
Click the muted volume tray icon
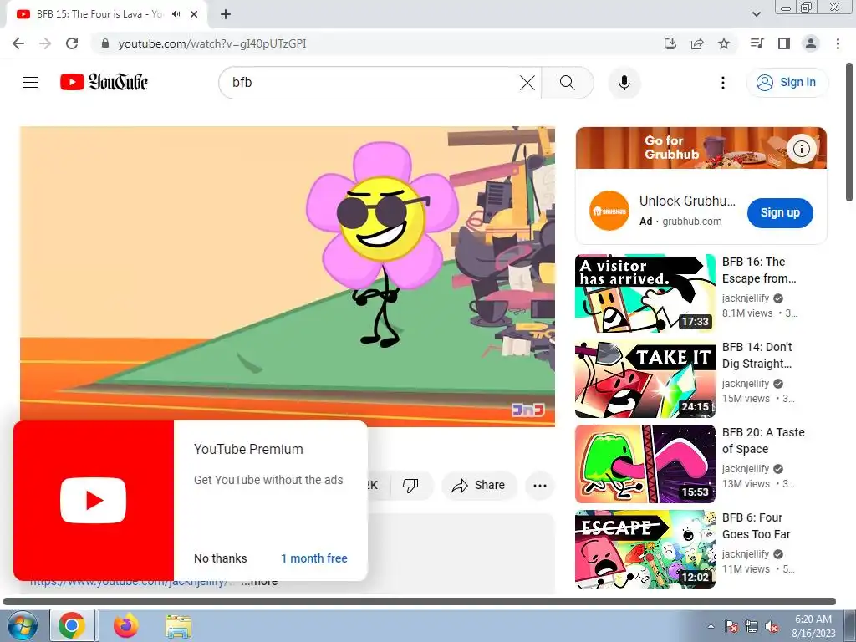coord(772,627)
